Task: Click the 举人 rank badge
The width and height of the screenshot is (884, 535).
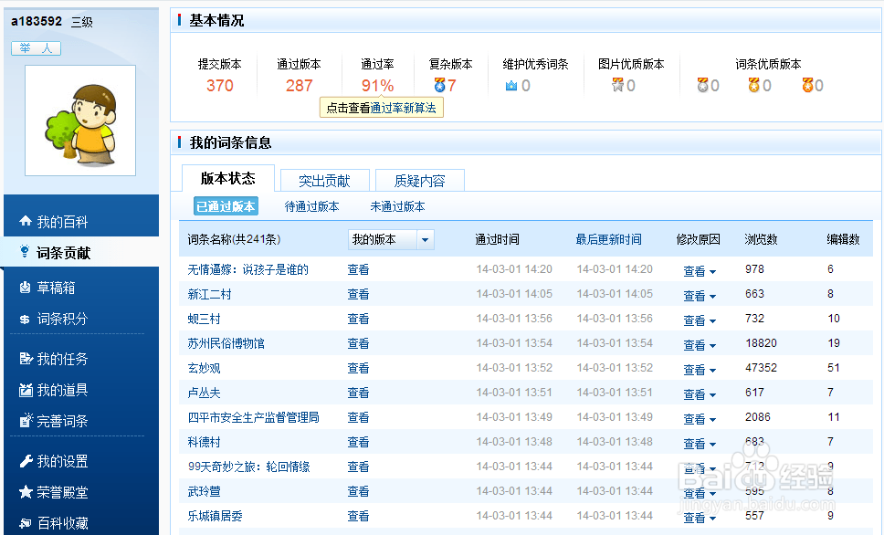Action: tap(37, 48)
